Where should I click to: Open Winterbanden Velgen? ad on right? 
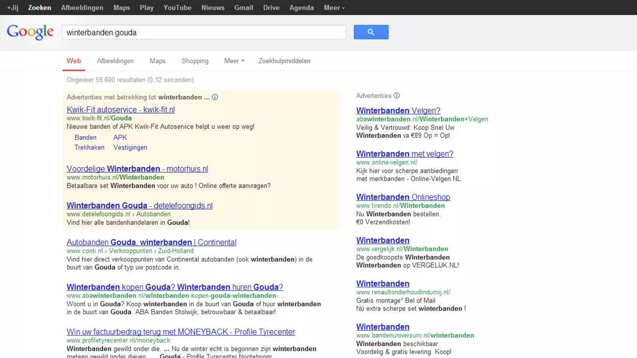tap(398, 111)
